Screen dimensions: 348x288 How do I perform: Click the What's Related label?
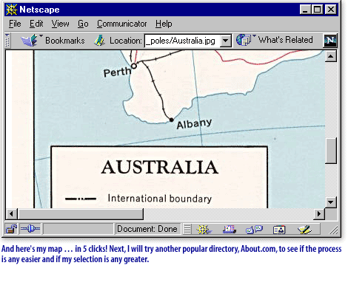pyautogui.click(x=286, y=40)
